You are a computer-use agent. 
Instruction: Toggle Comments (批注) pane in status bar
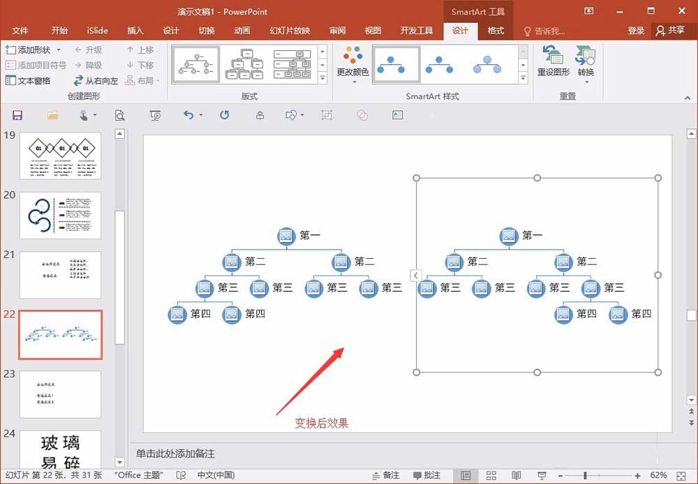click(x=426, y=476)
